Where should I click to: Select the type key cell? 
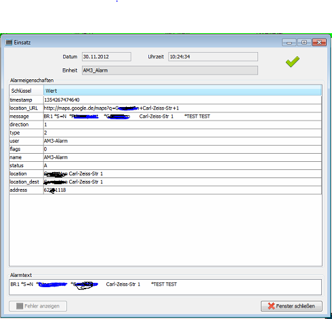26,133
